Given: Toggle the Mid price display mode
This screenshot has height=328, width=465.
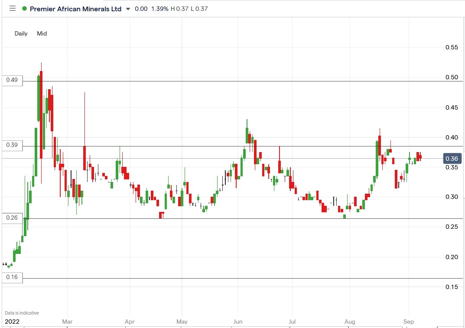Looking at the screenshot, I should [42, 33].
